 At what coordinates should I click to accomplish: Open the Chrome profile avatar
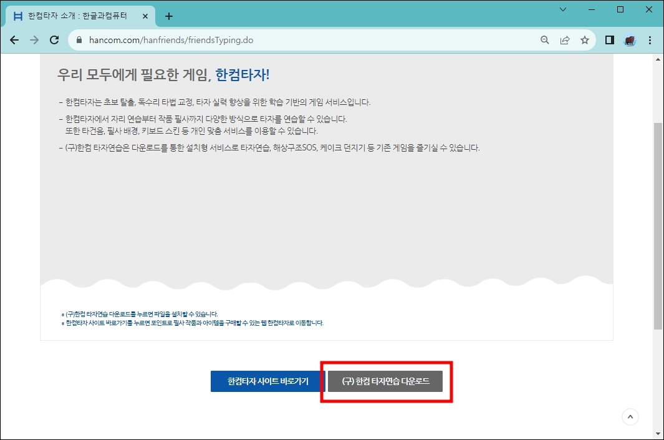click(x=630, y=41)
